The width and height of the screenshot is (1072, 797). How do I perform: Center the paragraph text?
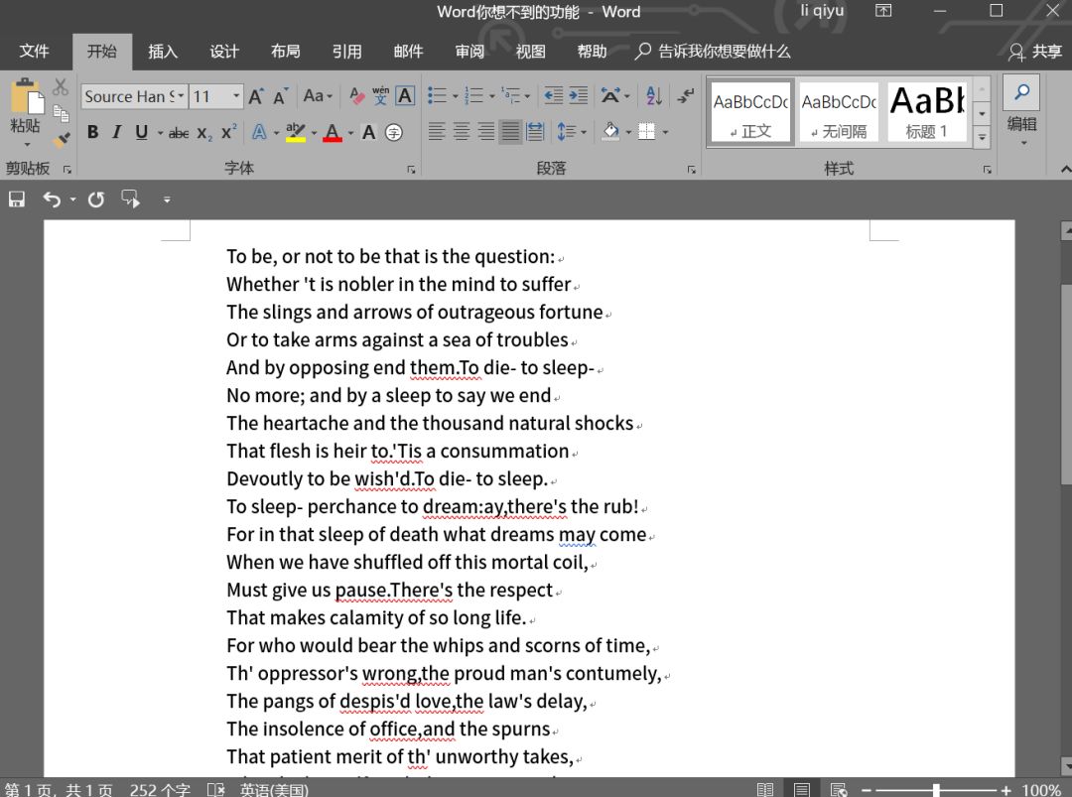click(x=462, y=131)
